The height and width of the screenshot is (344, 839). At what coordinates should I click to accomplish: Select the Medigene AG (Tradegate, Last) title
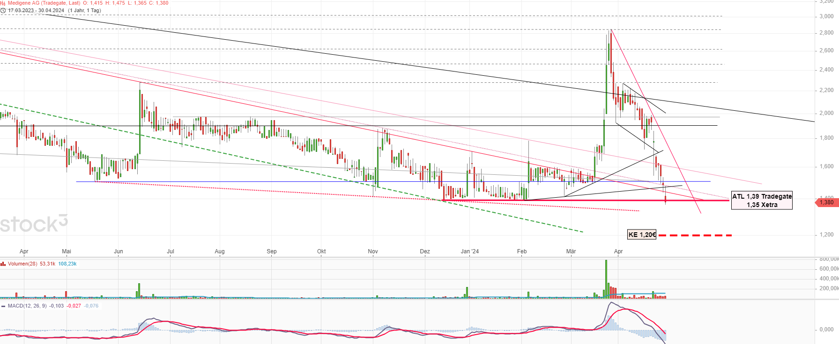tap(44, 3)
